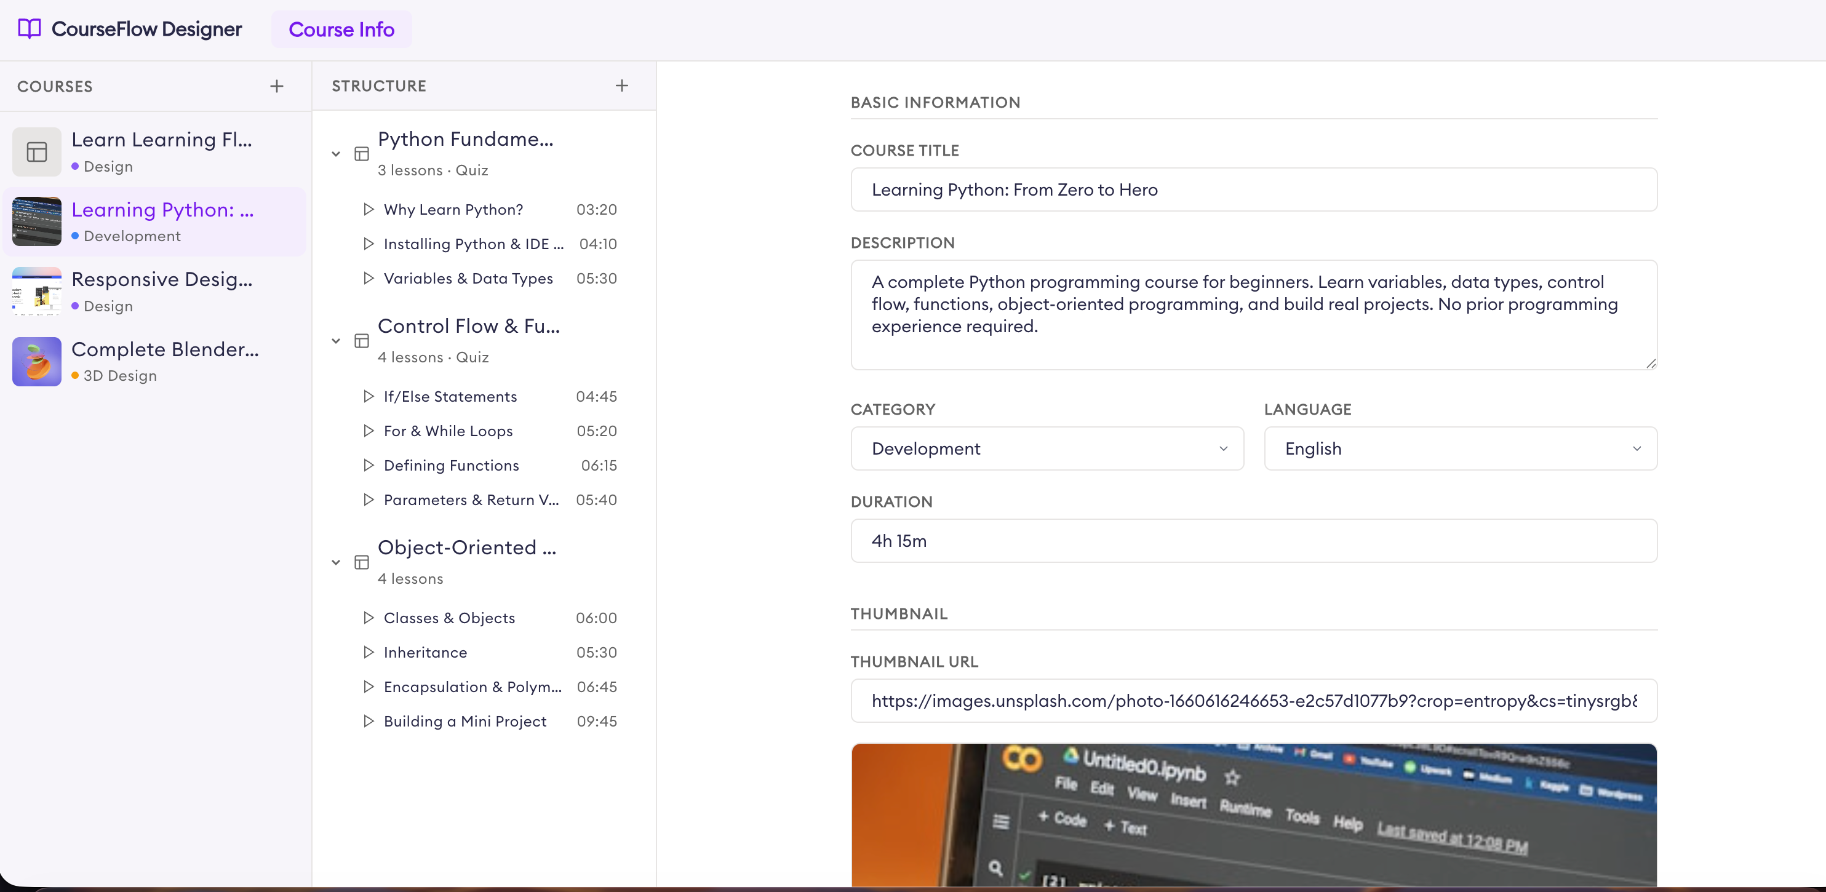Open the Category dropdown showing Development
Image resolution: width=1826 pixels, height=892 pixels.
pyautogui.click(x=1047, y=448)
